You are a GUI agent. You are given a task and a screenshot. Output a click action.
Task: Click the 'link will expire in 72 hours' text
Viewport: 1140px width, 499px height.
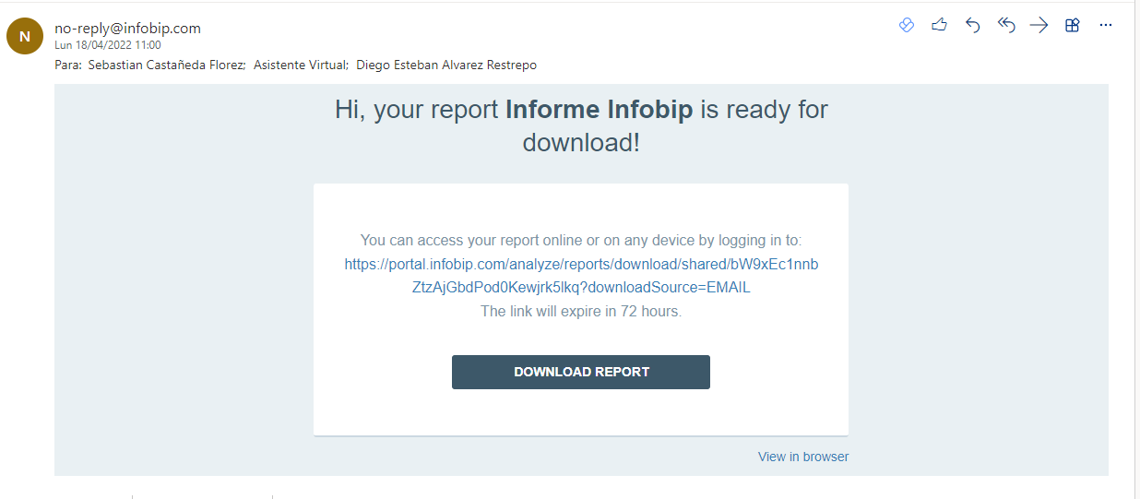(580, 312)
